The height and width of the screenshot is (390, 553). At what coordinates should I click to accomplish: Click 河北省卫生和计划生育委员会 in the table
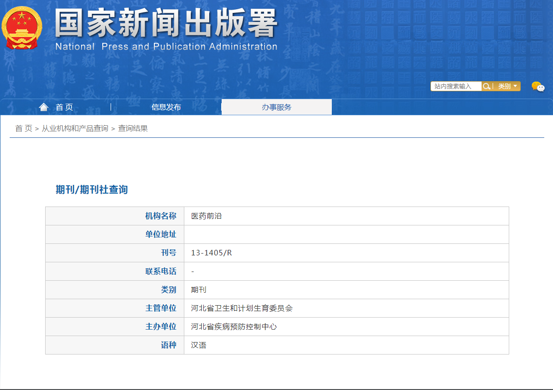tap(242, 308)
